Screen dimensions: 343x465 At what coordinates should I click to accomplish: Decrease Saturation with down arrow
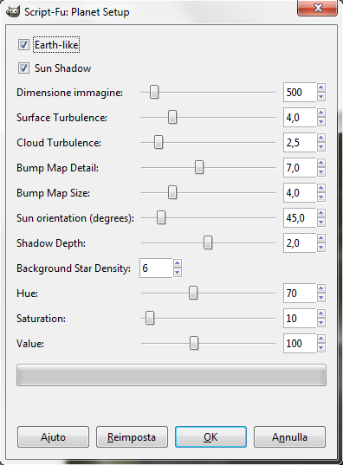[x=321, y=323]
